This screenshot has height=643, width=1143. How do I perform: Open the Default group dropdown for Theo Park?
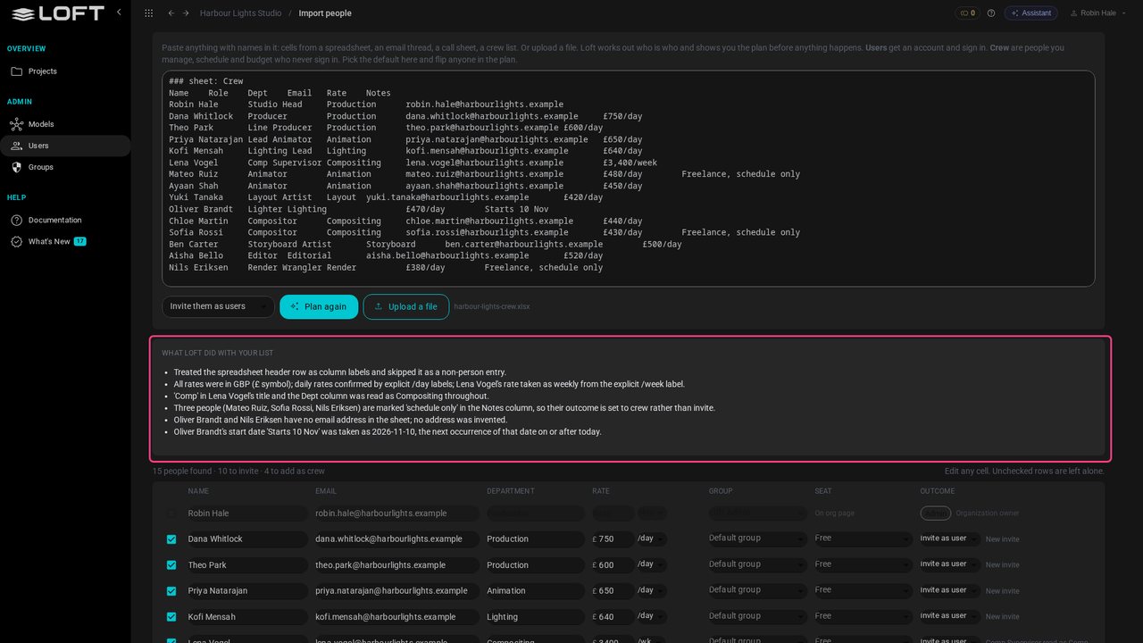coord(759,565)
